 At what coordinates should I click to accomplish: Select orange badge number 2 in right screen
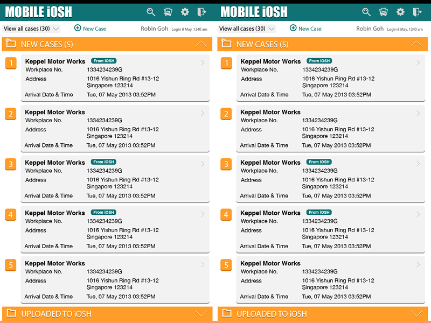(226, 114)
